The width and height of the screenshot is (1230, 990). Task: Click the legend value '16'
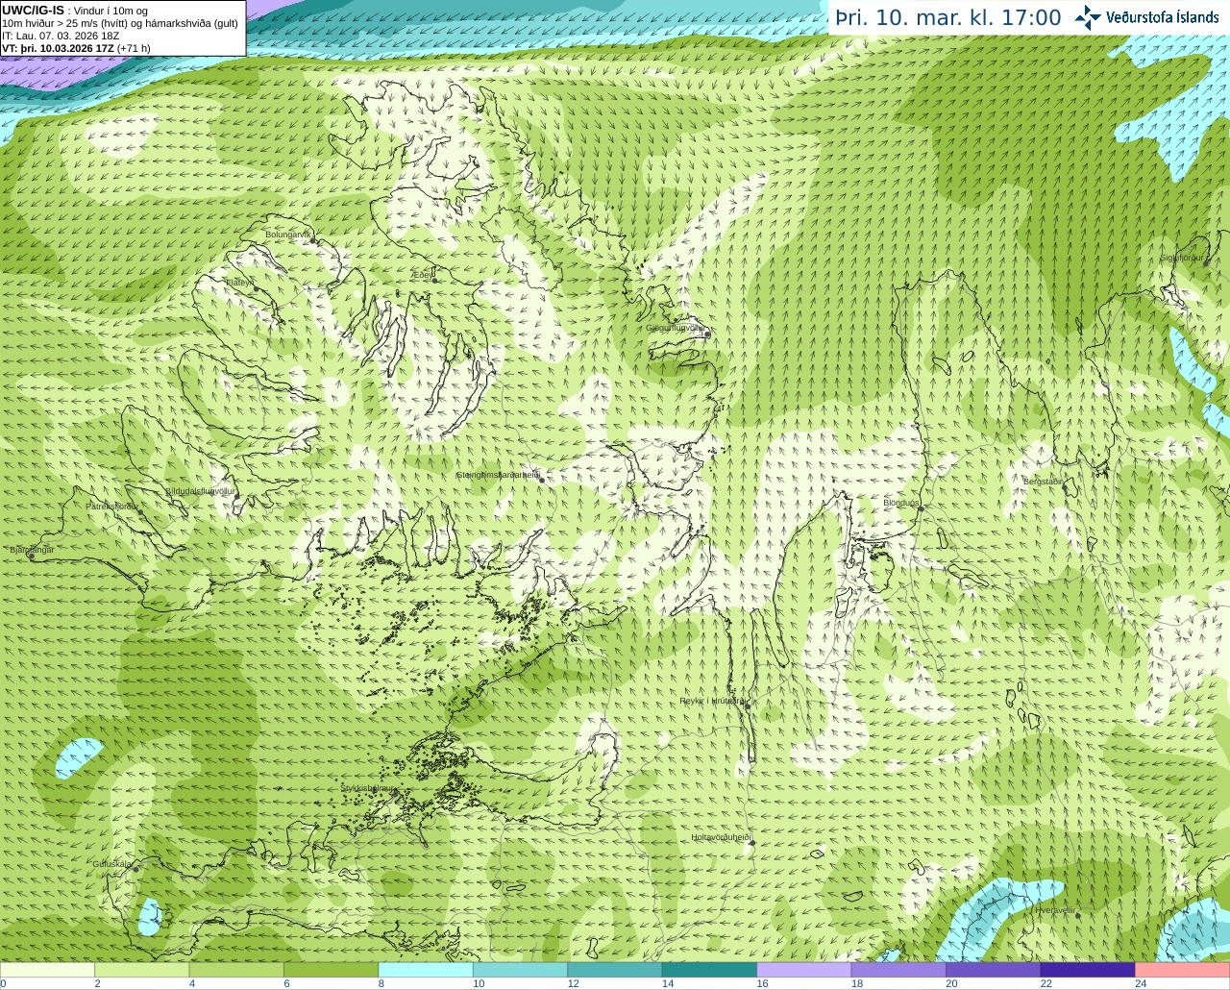[762, 983]
